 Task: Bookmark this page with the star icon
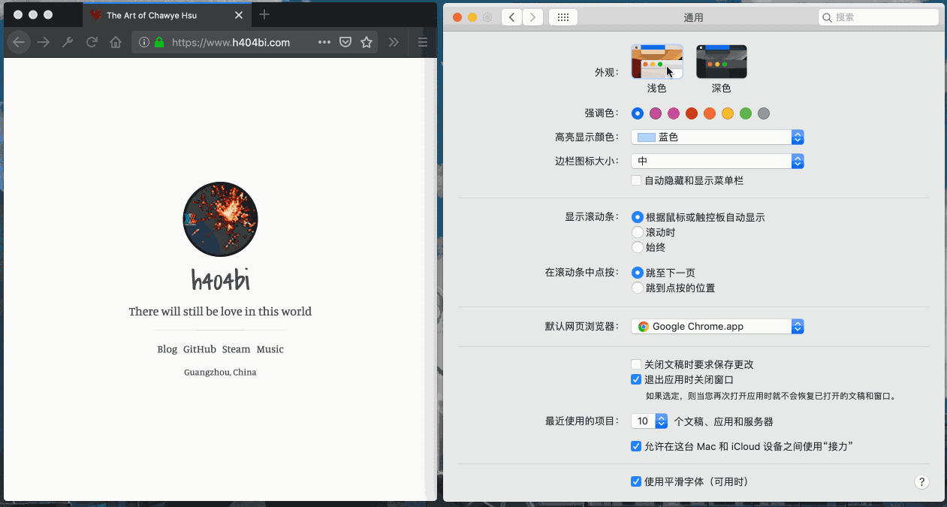click(366, 43)
